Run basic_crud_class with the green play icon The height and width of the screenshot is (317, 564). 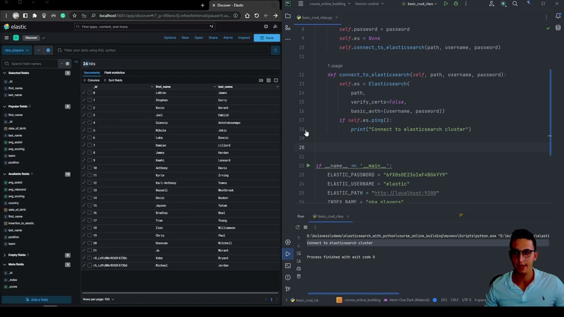446,4
